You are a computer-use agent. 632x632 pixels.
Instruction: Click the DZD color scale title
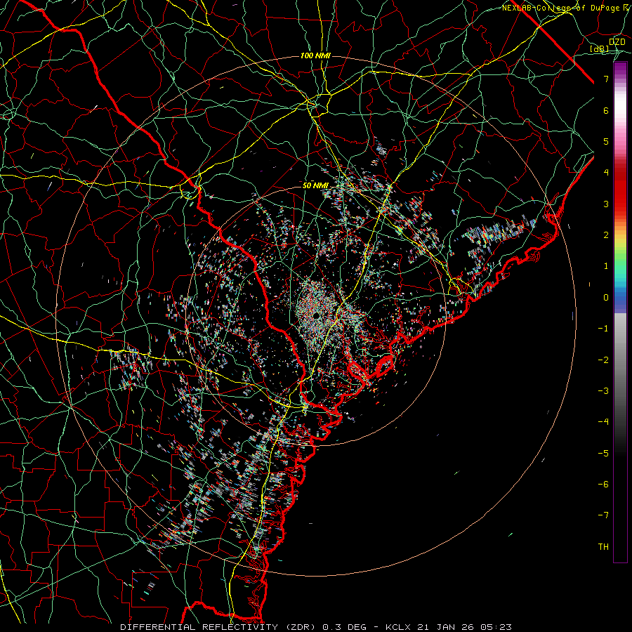tap(617, 42)
